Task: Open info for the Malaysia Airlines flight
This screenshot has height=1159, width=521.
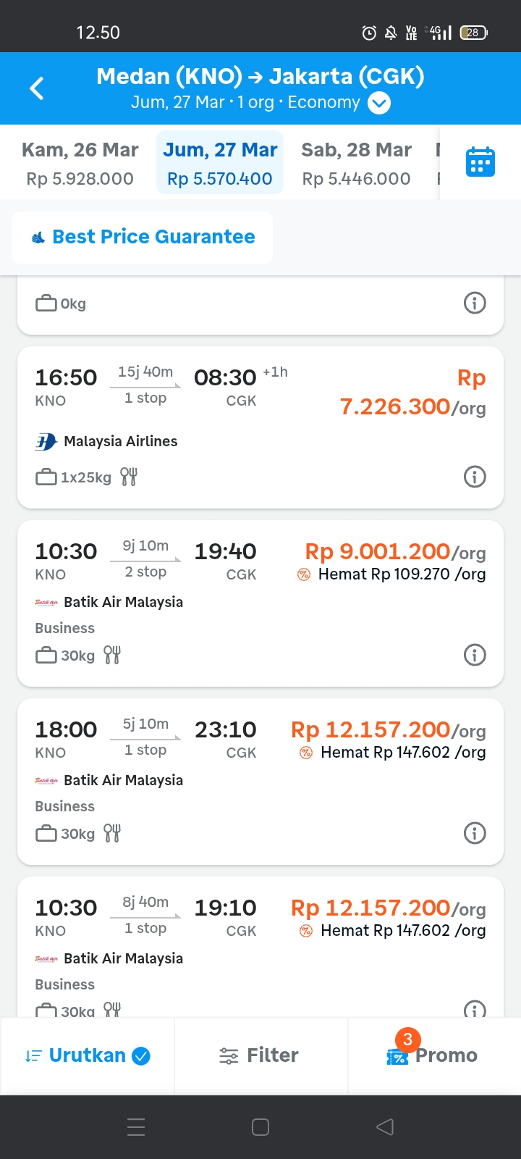Action: pyautogui.click(x=475, y=477)
